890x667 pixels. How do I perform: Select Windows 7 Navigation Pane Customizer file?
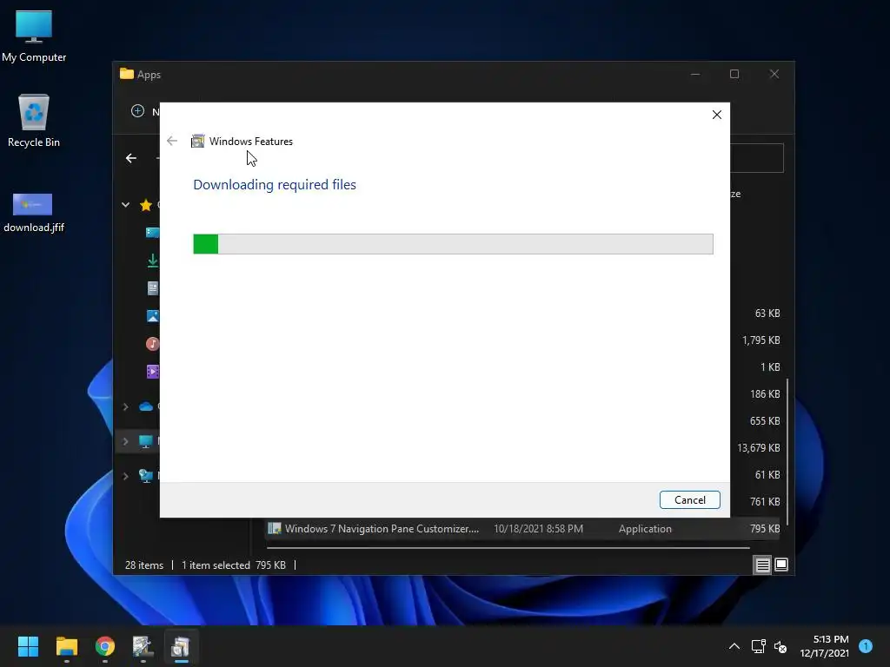tap(382, 529)
